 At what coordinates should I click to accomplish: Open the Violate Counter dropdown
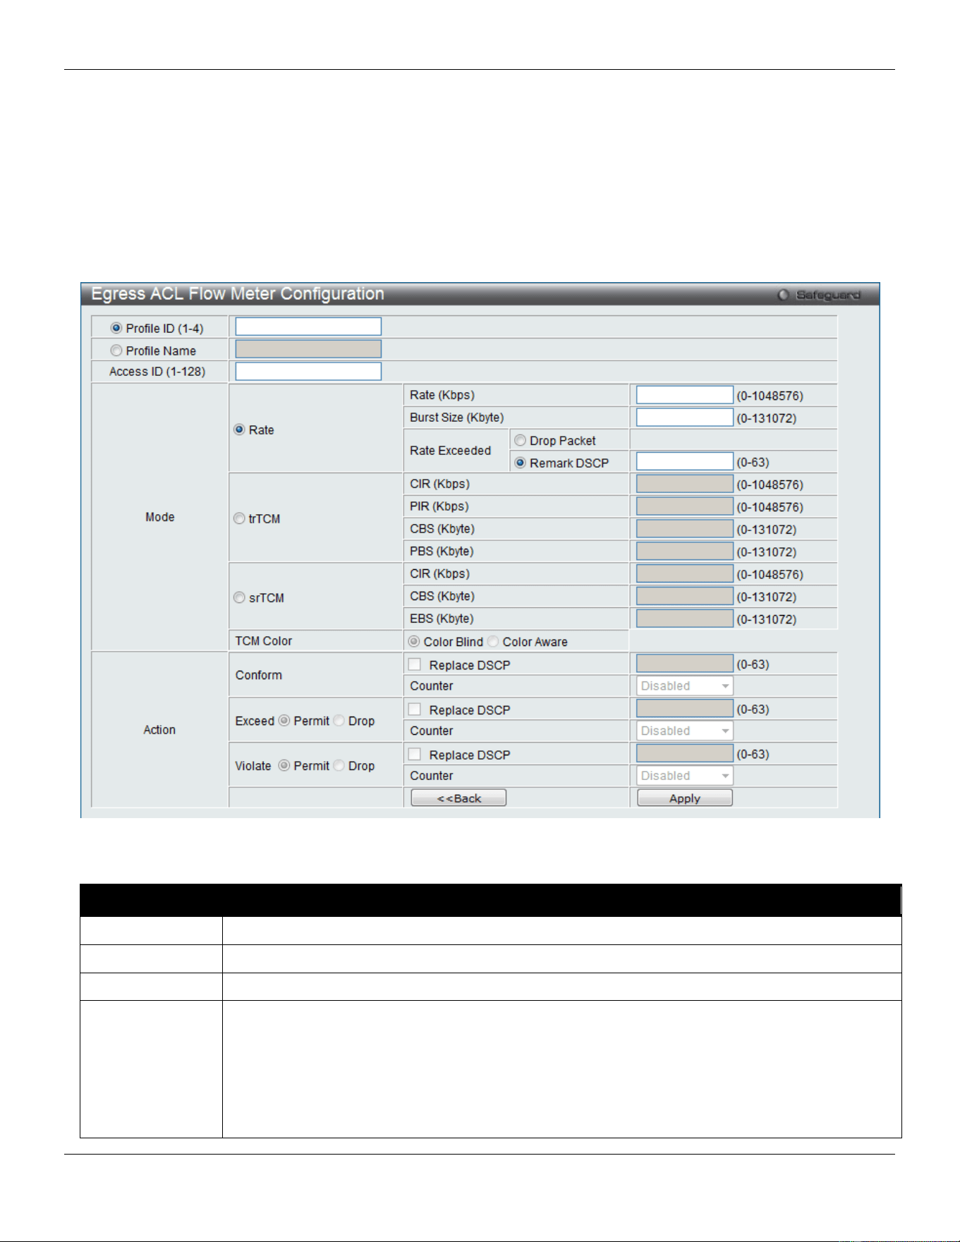[685, 776]
